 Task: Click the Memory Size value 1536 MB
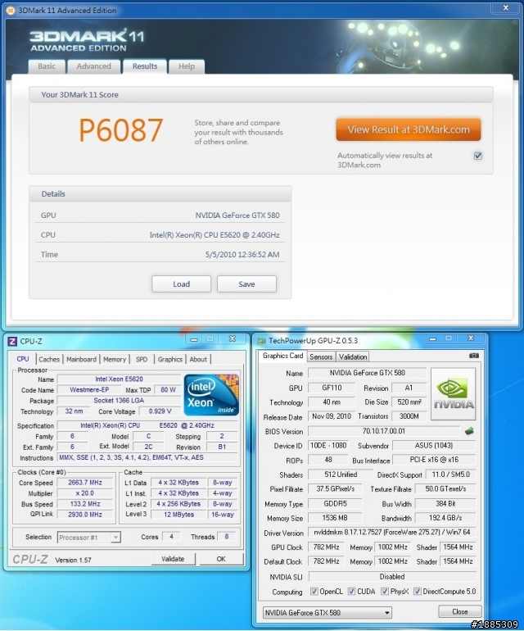[x=335, y=518]
